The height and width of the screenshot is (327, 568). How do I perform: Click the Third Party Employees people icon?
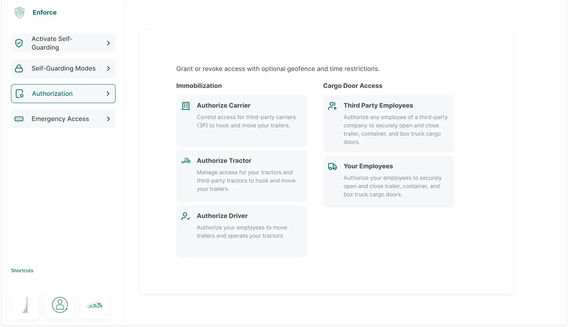tap(332, 106)
